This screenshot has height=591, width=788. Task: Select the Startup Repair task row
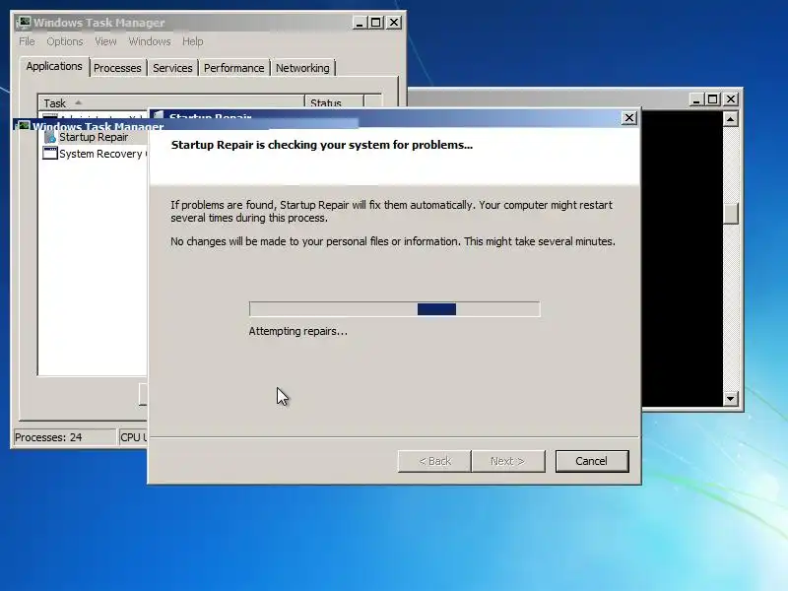[x=94, y=137]
